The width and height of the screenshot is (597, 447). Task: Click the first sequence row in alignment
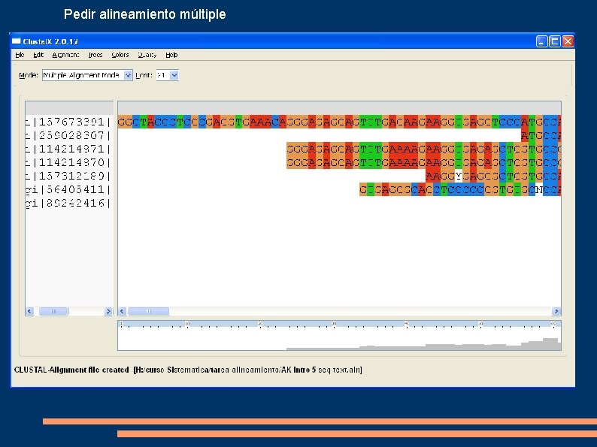click(339, 122)
